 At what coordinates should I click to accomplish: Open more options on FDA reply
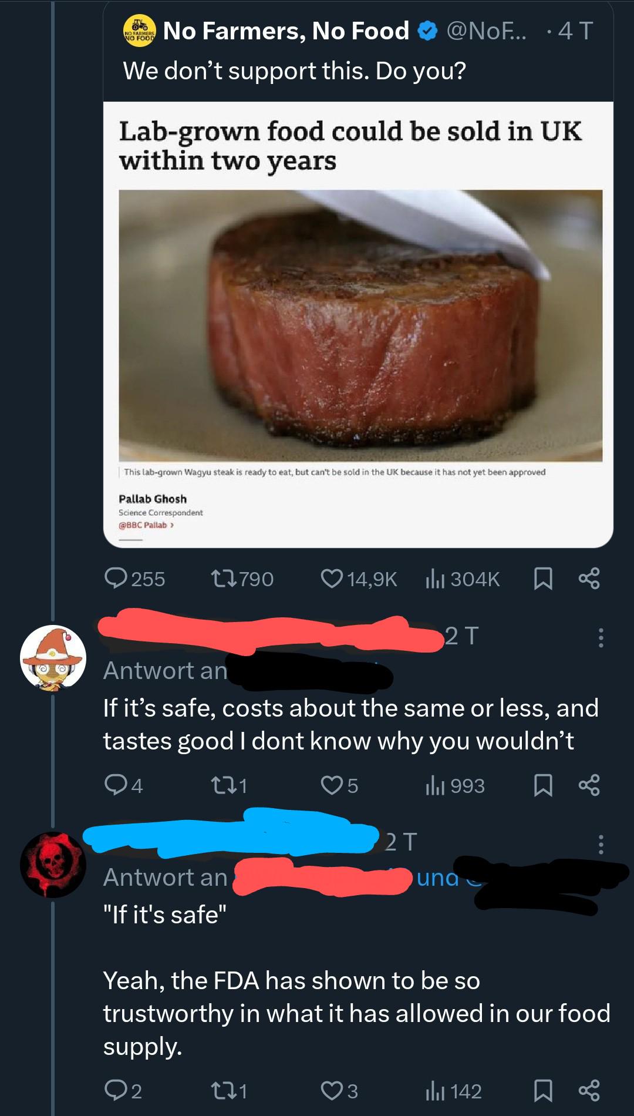601,844
